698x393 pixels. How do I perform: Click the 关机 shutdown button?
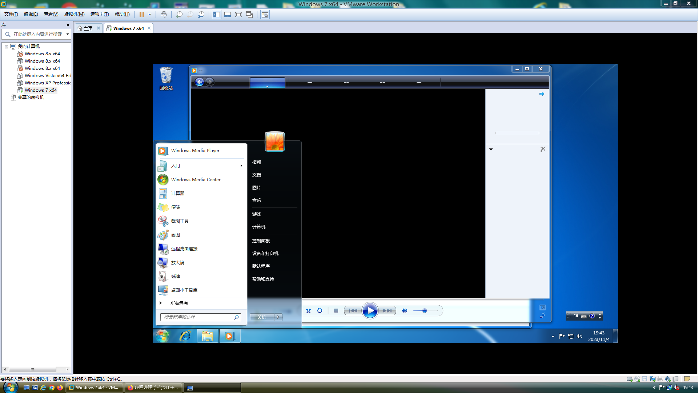[262, 317]
